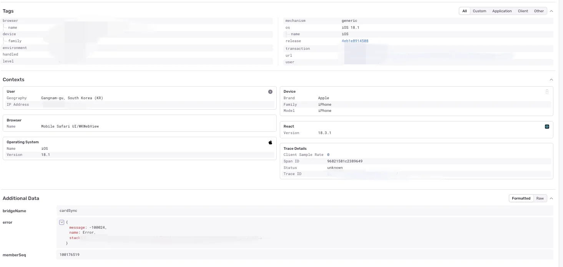Click the device icon in Device card
This screenshot has width=563, height=267.
pos(547,92)
